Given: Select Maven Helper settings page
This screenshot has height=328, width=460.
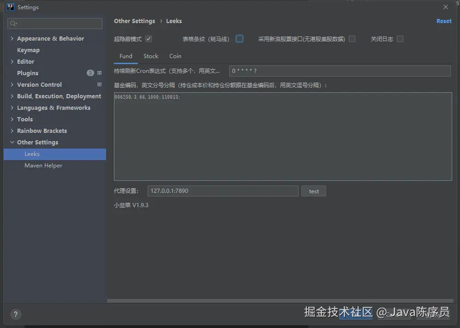Looking at the screenshot, I should click(x=43, y=166).
